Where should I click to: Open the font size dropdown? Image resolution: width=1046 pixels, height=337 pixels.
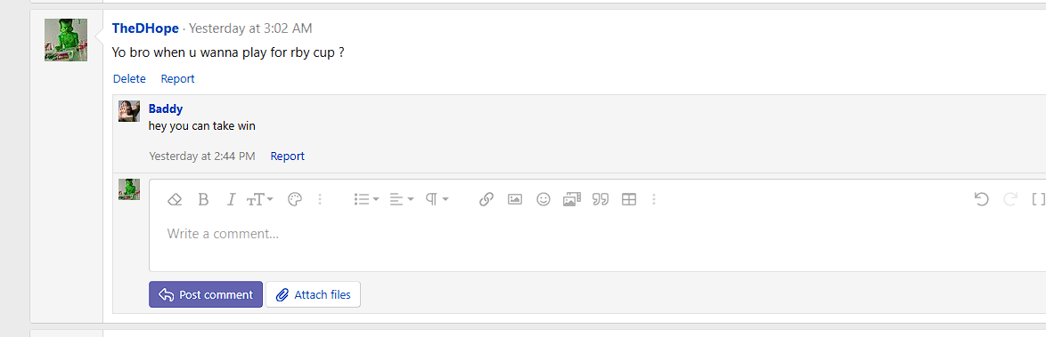pyautogui.click(x=260, y=199)
